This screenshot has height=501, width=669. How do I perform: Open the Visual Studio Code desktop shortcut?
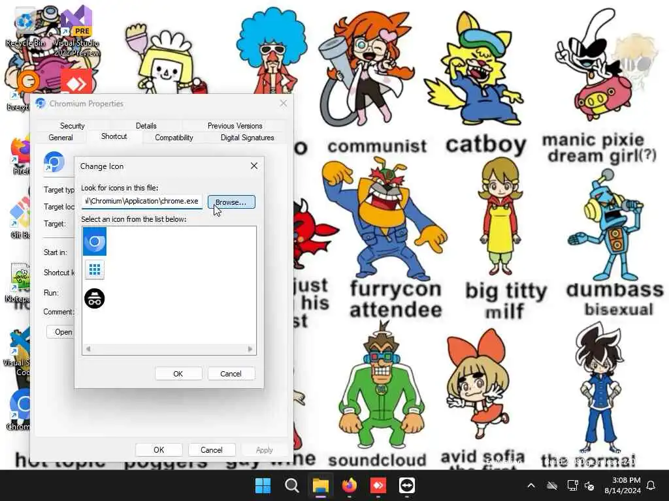point(17,352)
